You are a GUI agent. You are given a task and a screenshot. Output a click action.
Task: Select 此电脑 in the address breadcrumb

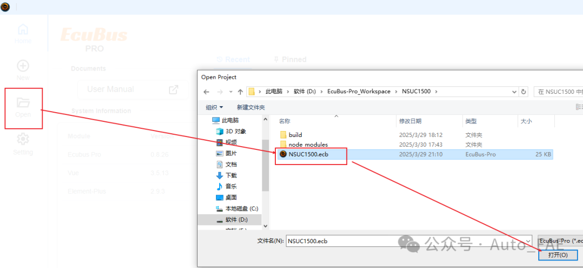[x=274, y=91]
